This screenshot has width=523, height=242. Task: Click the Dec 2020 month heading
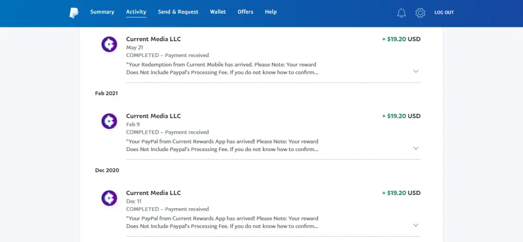click(107, 170)
